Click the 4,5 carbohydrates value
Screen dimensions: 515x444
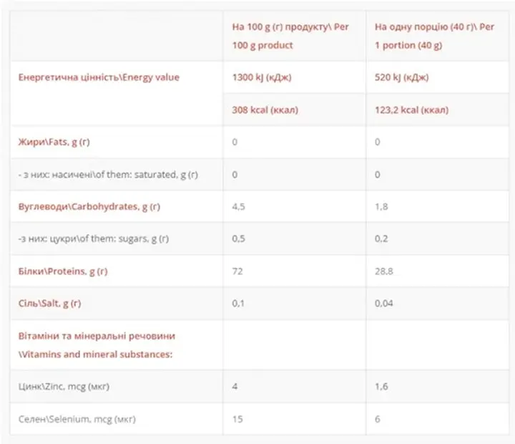coord(239,207)
